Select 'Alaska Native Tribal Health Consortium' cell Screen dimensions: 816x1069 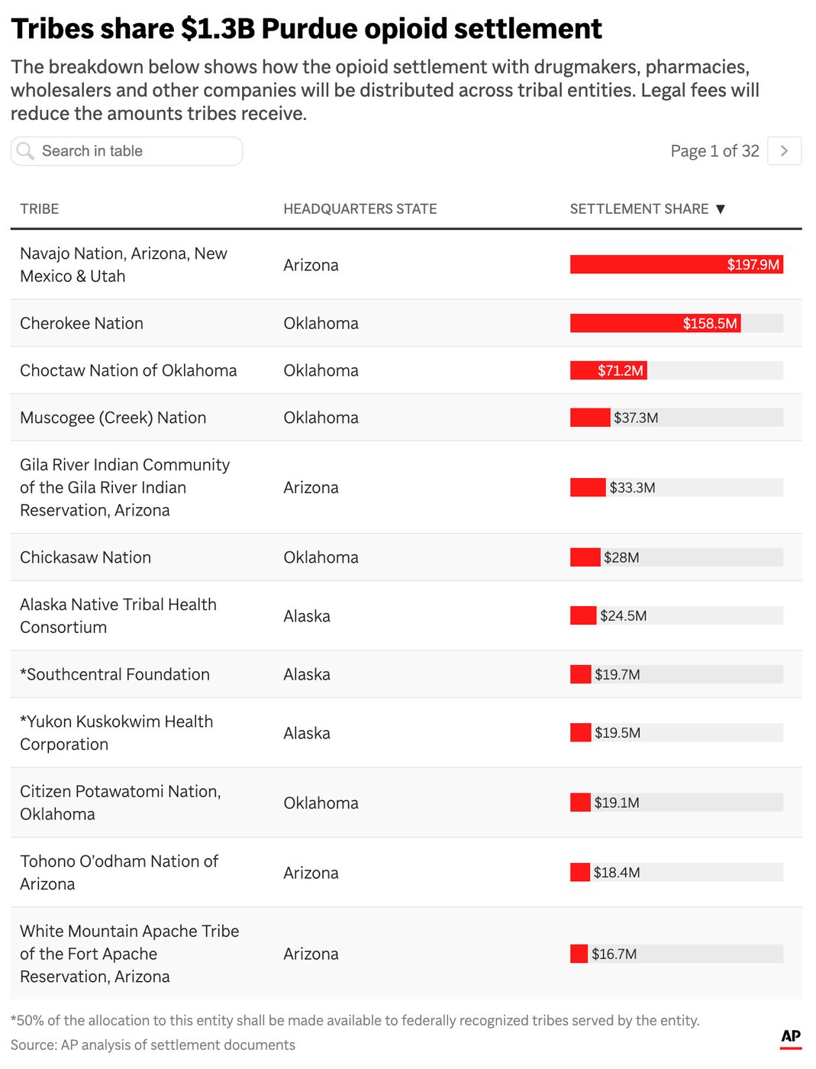click(x=118, y=615)
